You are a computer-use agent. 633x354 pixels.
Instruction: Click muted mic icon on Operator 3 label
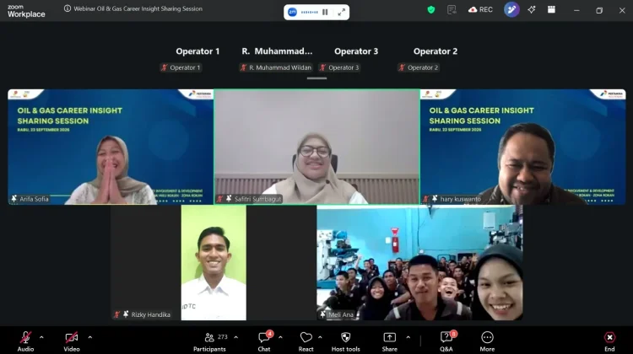(322, 67)
